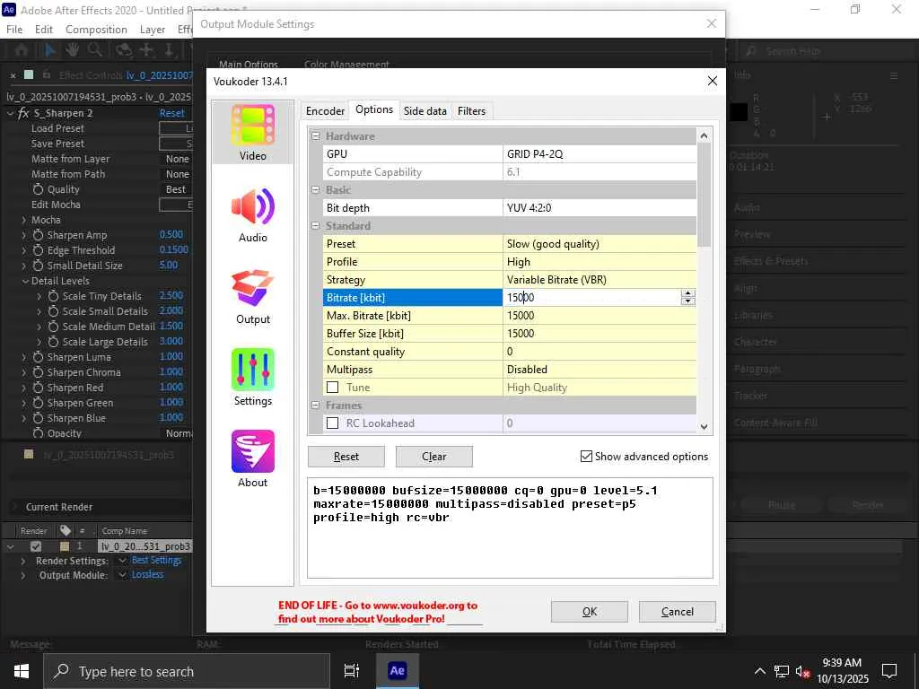Toggle Sharpen Chroma stopwatch
Image resolution: width=919 pixels, height=689 pixels.
tap(38, 372)
